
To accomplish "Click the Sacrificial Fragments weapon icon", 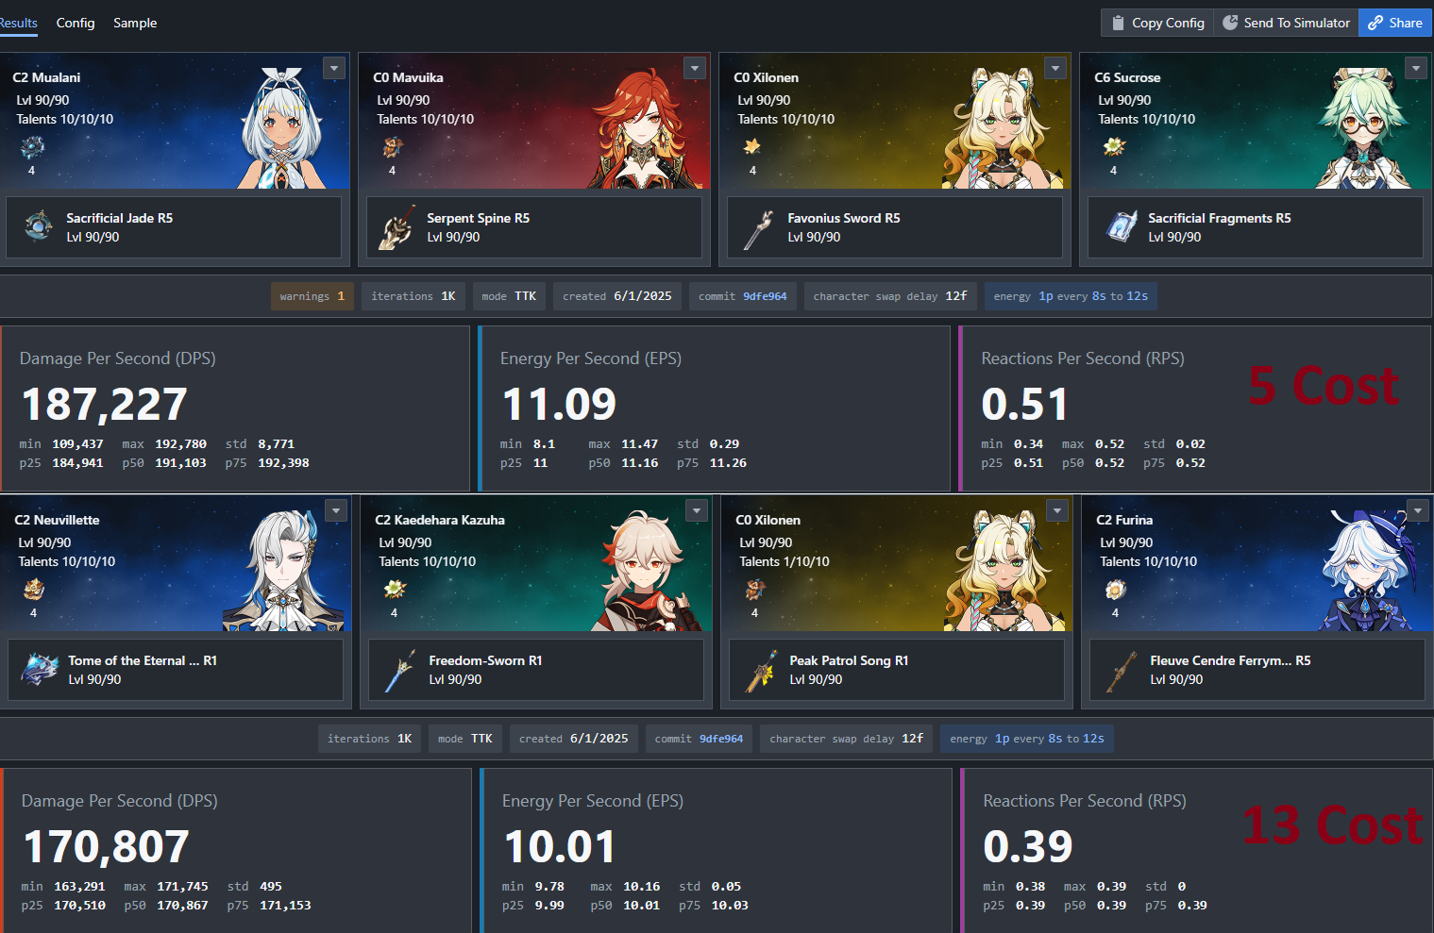I will click(x=1121, y=226).
